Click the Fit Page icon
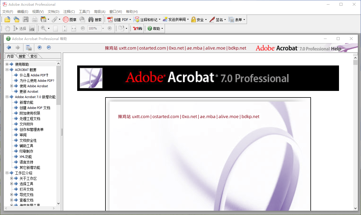Image resolution: width=361 pixels, height=215 pixels. coord(65,28)
